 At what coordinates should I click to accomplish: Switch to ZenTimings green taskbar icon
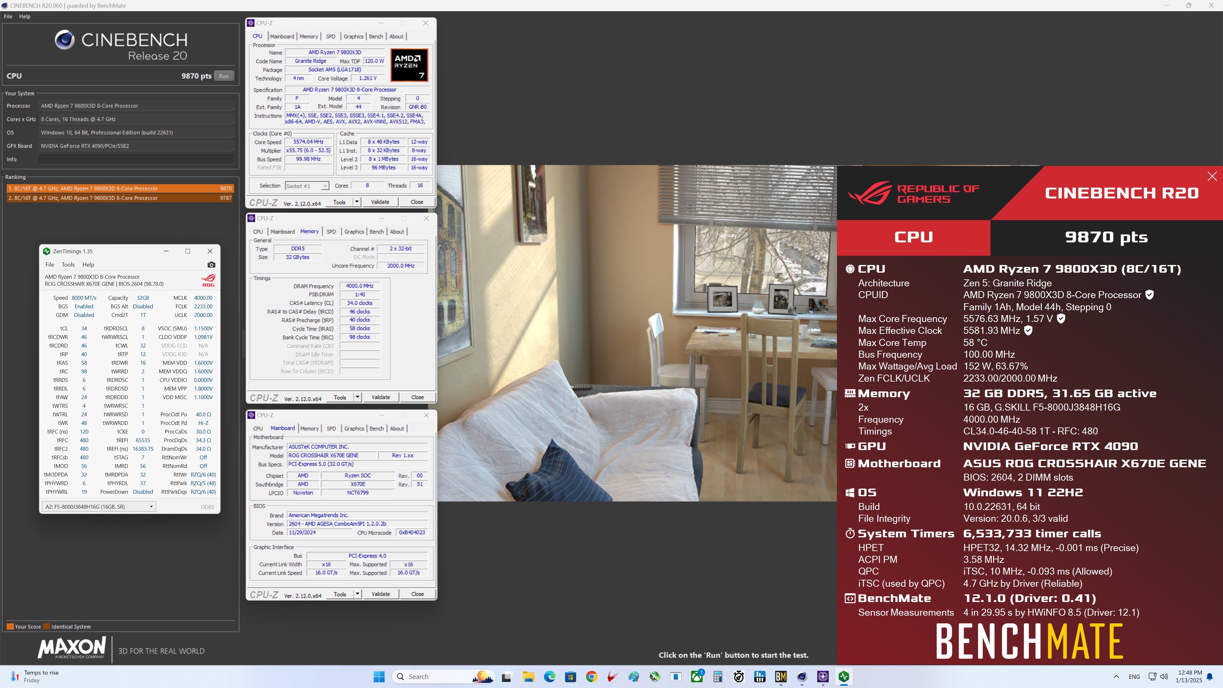tap(844, 677)
